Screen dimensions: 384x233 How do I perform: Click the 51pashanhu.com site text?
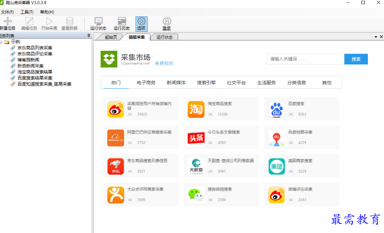tap(135, 63)
